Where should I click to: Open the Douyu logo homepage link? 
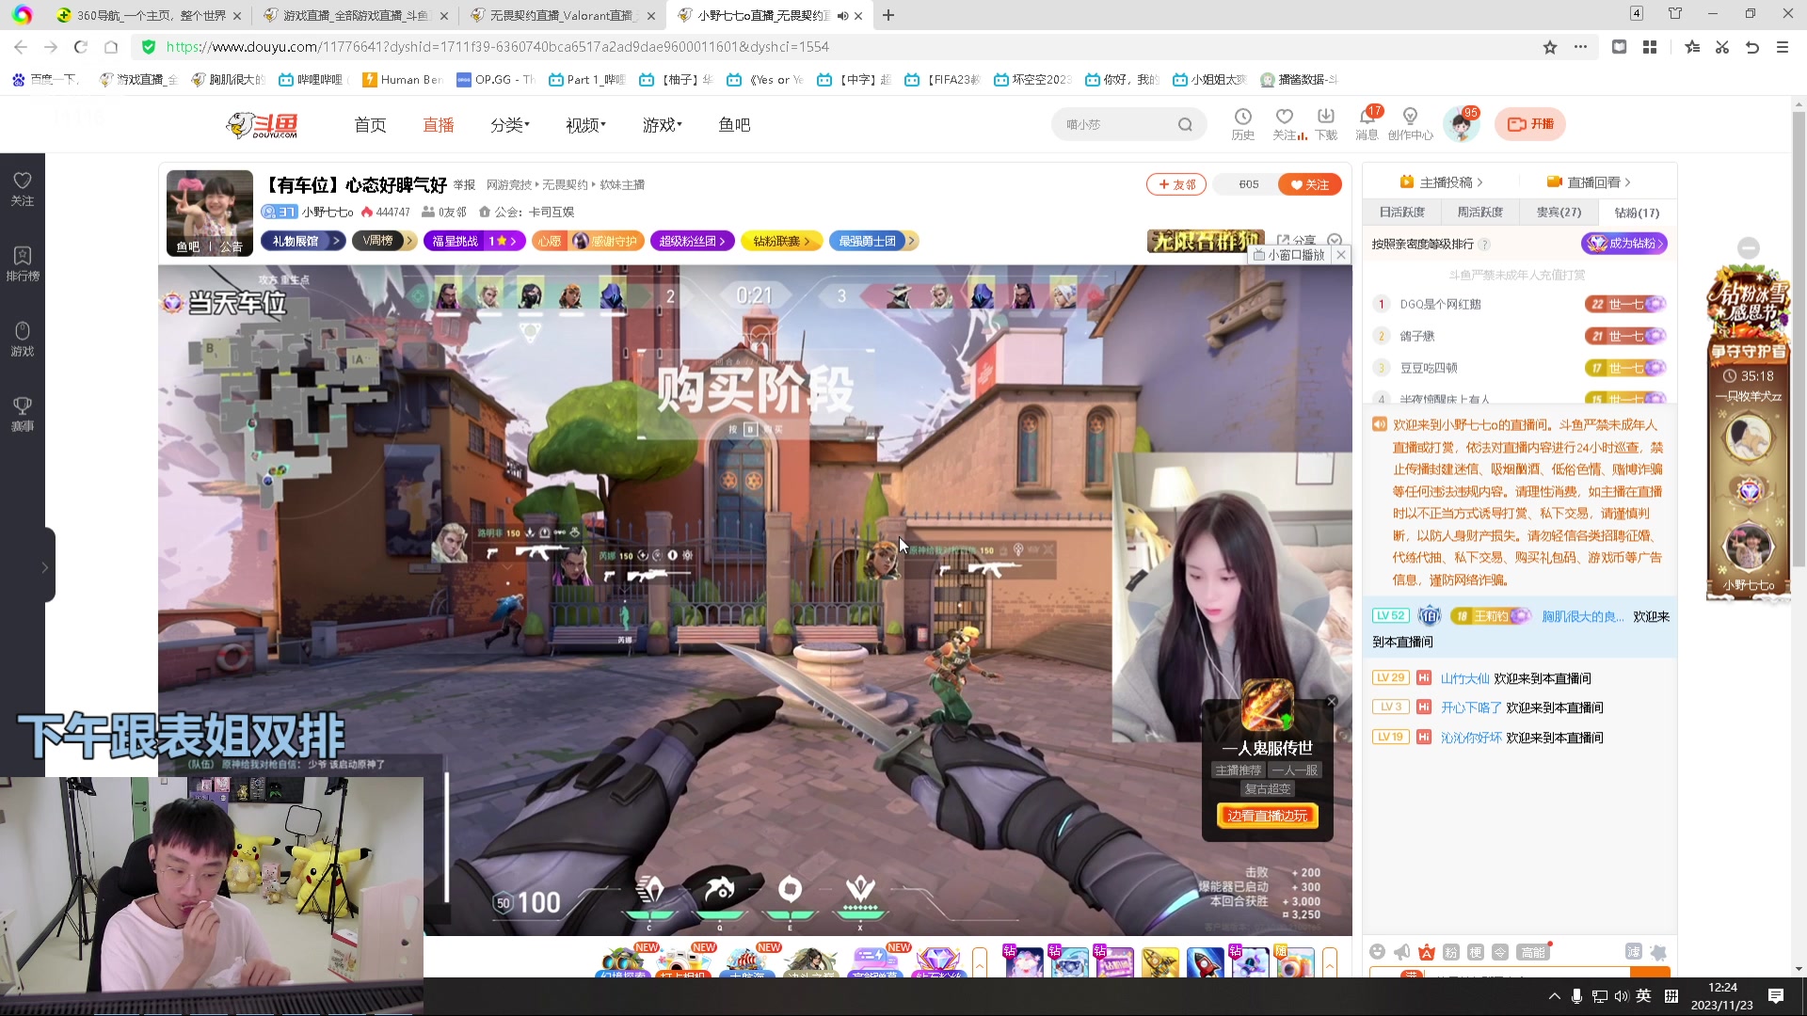coord(263,124)
